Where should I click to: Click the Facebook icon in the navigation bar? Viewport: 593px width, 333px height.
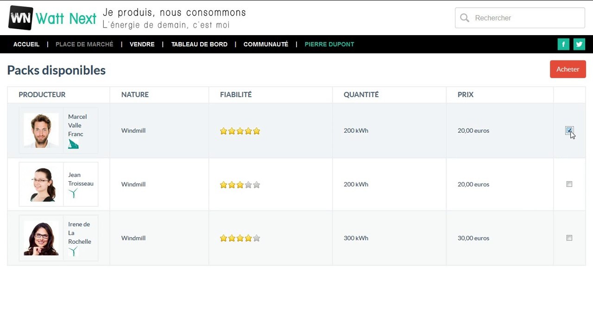click(563, 44)
